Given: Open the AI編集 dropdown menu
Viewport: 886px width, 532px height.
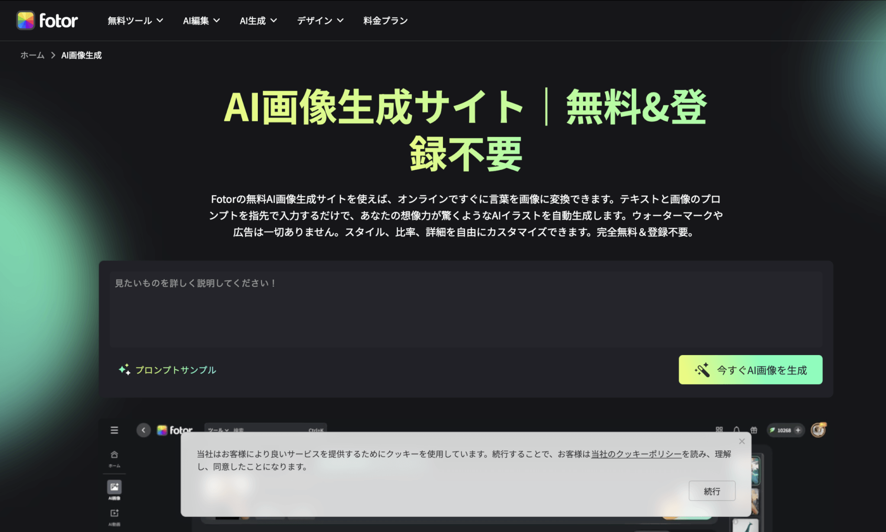Looking at the screenshot, I should (x=201, y=20).
